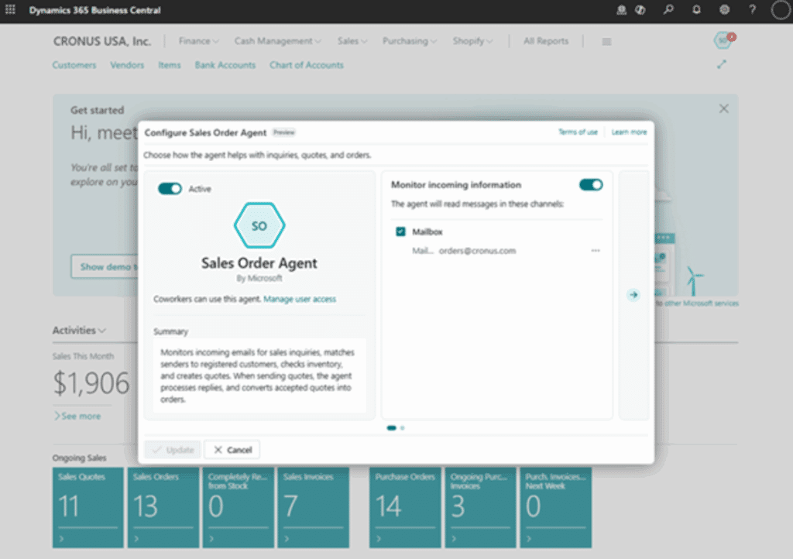The width and height of the screenshot is (793, 559).
Task: Open the Microsoft 365 app launcher
Action: tap(10, 10)
